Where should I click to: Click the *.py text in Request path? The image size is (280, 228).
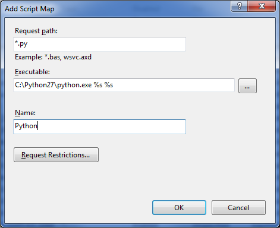point(21,44)
